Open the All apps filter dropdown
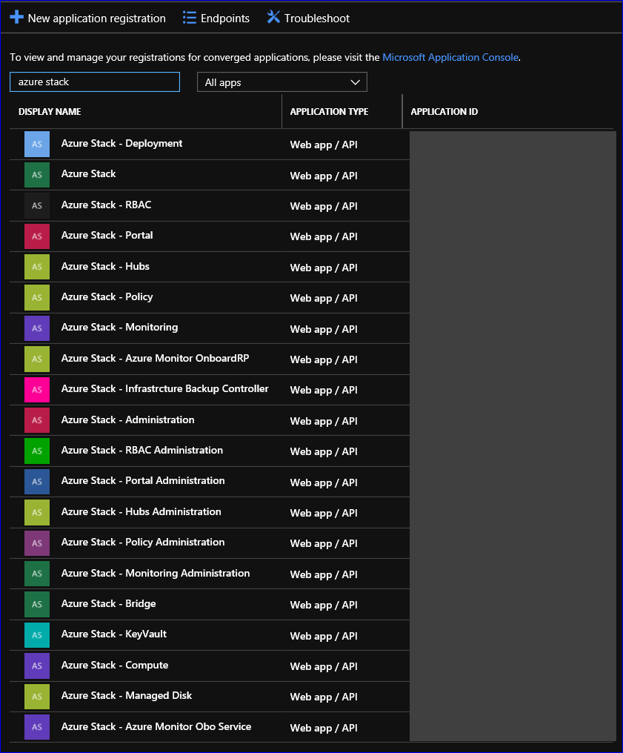623x753 pixels. pos(281,82)
